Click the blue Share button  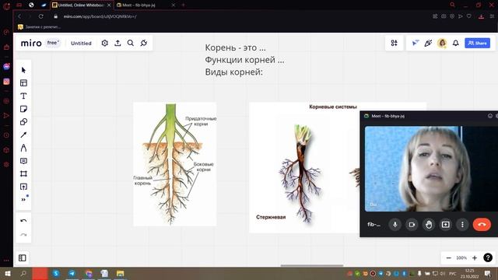click(x=477, y=43)
